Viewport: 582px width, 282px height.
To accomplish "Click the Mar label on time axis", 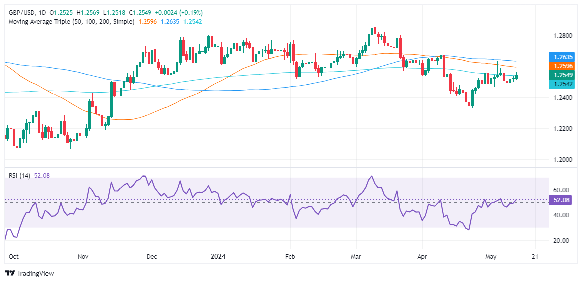I will tap(356, 256).
